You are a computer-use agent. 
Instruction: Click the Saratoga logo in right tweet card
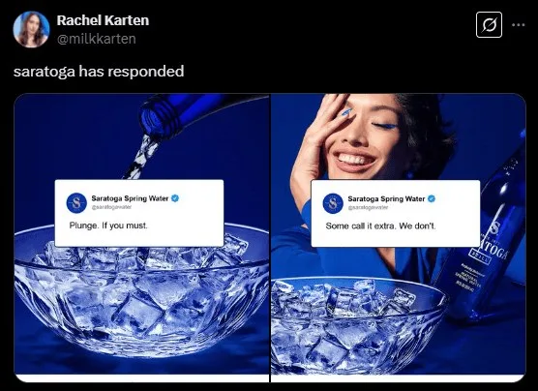(333, 203)
